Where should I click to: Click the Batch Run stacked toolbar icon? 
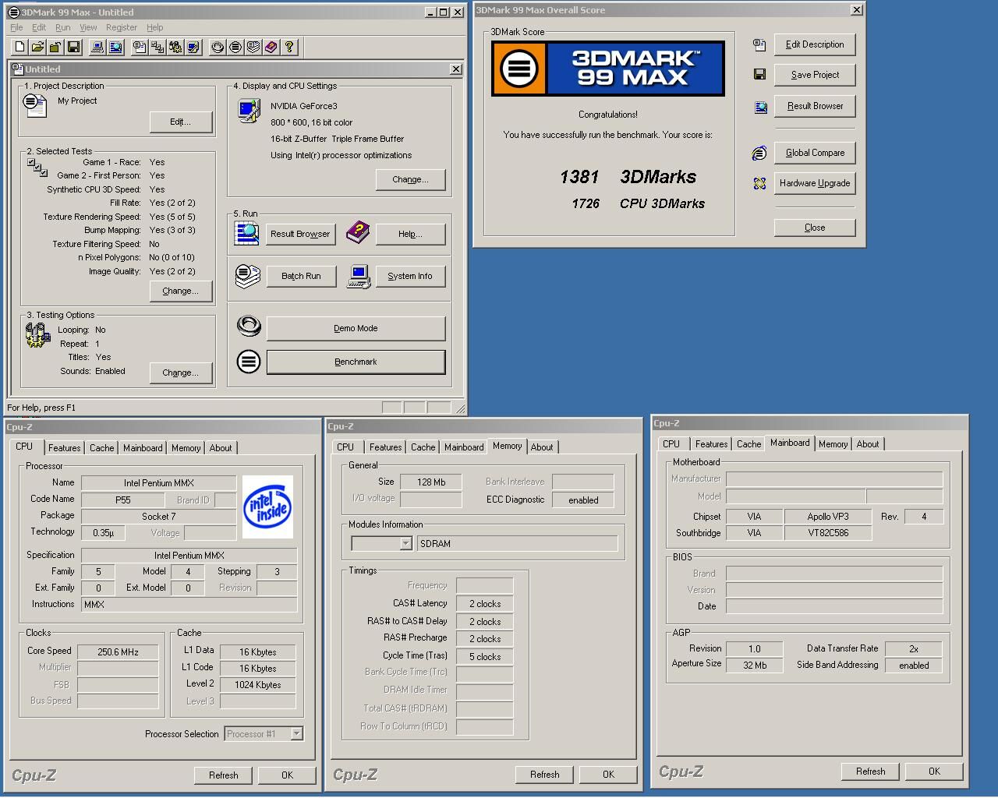(x=253, y=47)
